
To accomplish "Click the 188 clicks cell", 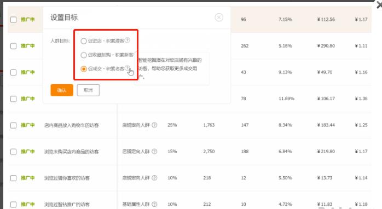I will coord(245,152).
